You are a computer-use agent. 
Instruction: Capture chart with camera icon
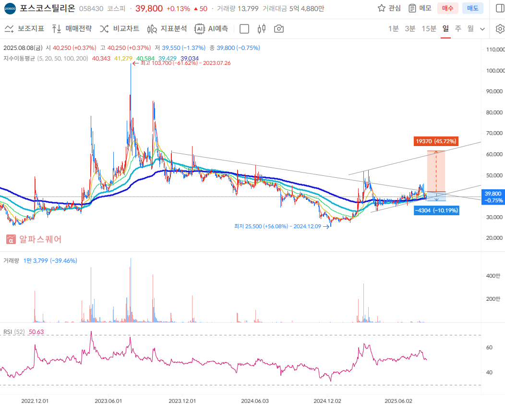[279, 29]
